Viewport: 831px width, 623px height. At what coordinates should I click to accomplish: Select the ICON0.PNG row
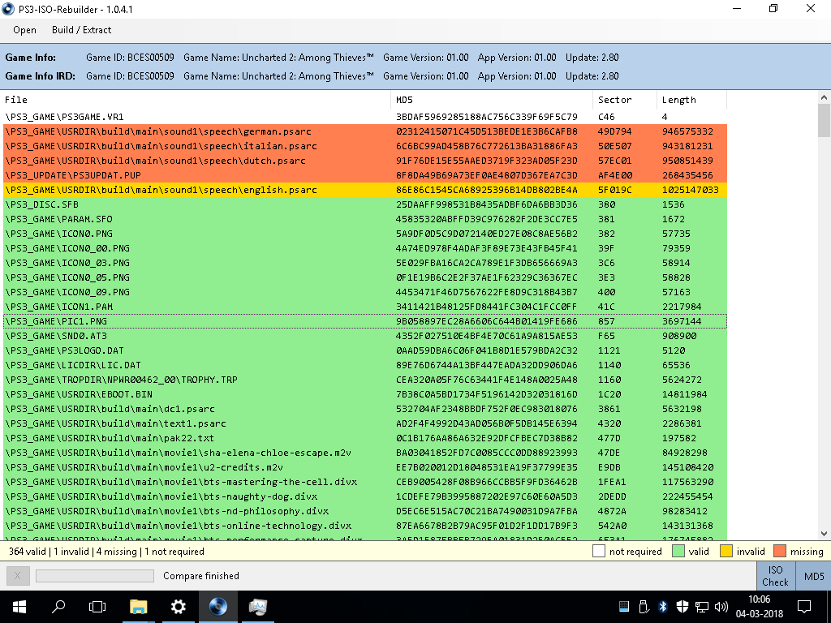point(364,234)
